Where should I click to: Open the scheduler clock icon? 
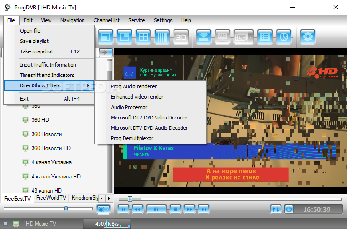(x=284, y=36)
